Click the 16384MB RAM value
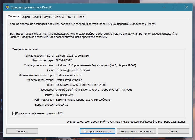 point(64,95)
